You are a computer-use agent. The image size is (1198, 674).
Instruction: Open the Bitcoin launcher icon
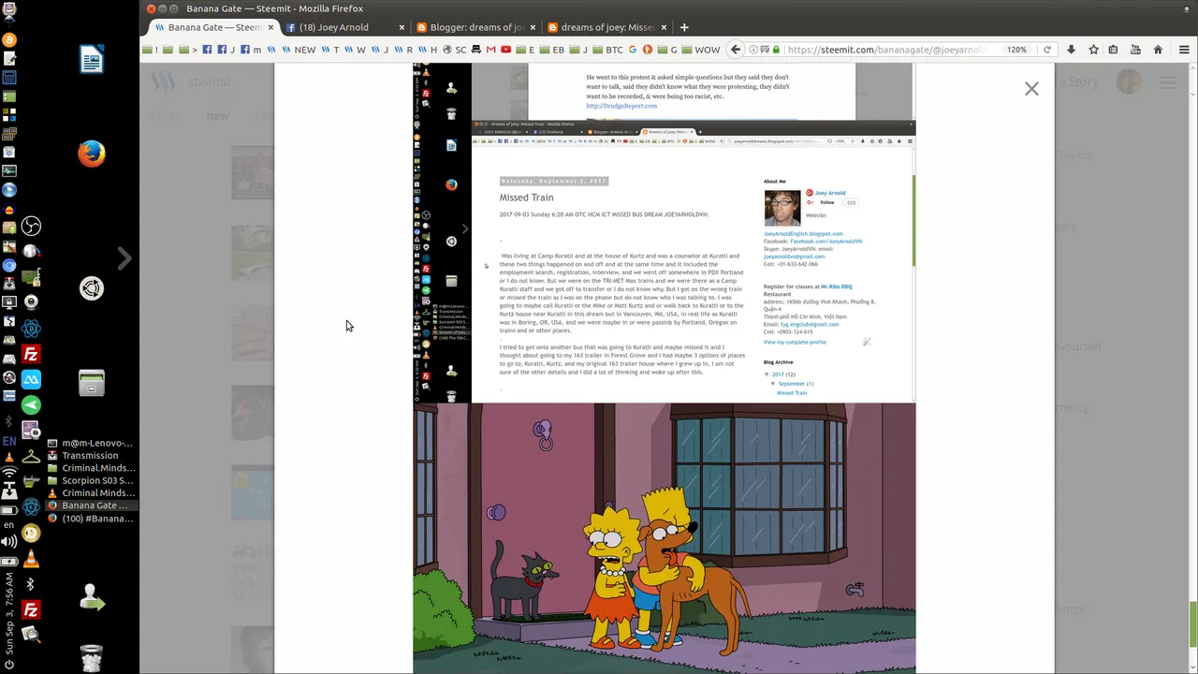[9, 40]
